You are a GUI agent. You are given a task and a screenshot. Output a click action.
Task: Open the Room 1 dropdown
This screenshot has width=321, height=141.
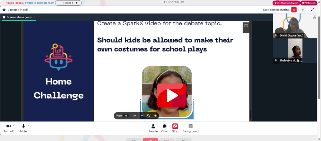68,3
